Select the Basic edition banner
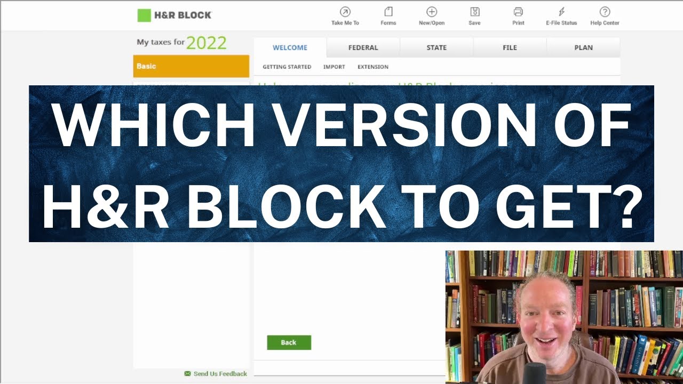Screen dimensions: 683x384 coord(191,66)
